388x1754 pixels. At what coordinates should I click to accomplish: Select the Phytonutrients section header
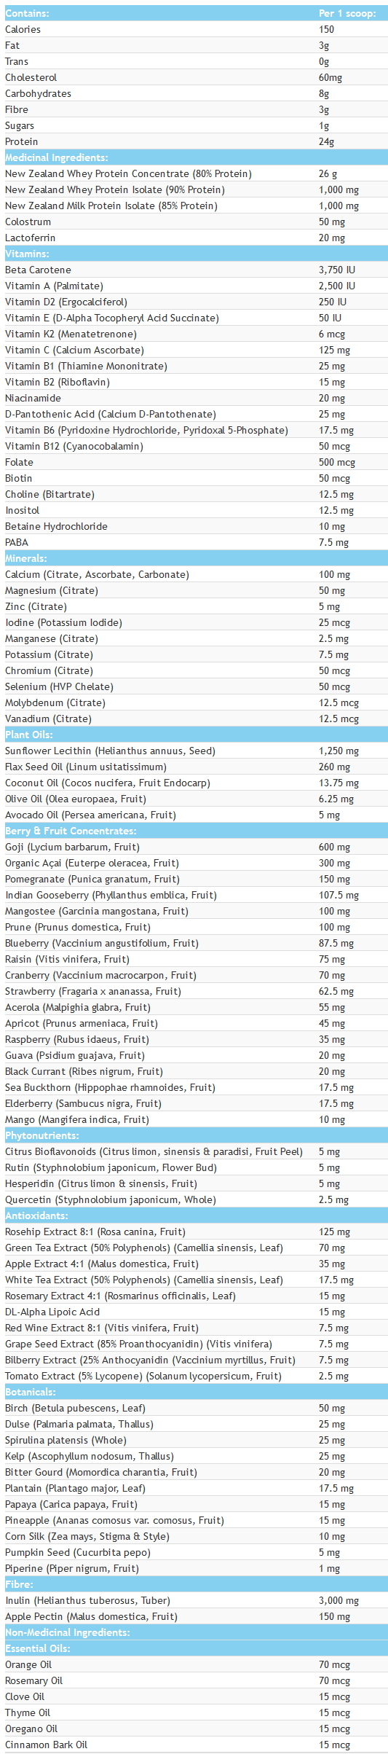pos(194,1135)
